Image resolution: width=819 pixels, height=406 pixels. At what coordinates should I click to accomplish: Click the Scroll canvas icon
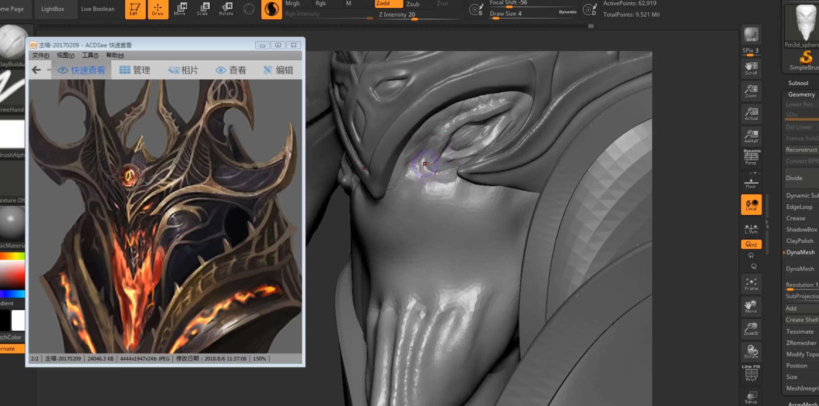(751, 68)
